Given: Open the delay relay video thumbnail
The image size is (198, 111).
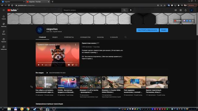Looking at the screenshot, I should tap(135, 82).
